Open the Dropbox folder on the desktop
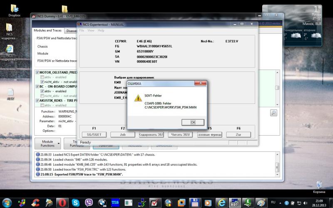Screen dimensions: 333x208 15,10
